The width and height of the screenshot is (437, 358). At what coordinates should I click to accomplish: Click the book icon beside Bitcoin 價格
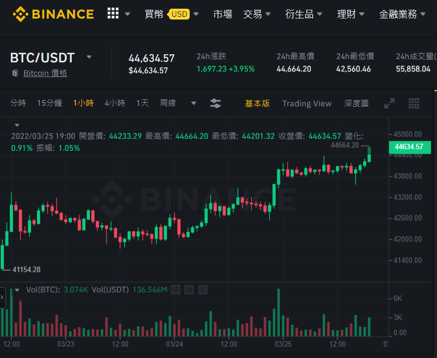point(15,73)
